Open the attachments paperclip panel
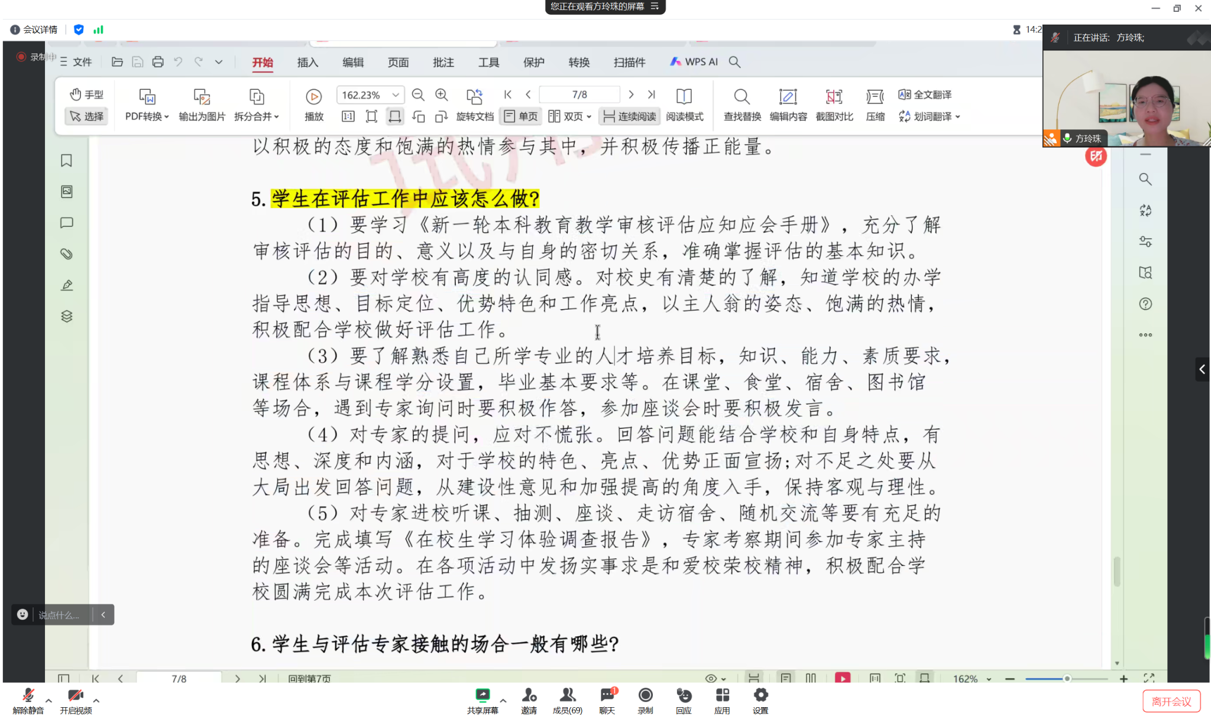 click(66, 254)
